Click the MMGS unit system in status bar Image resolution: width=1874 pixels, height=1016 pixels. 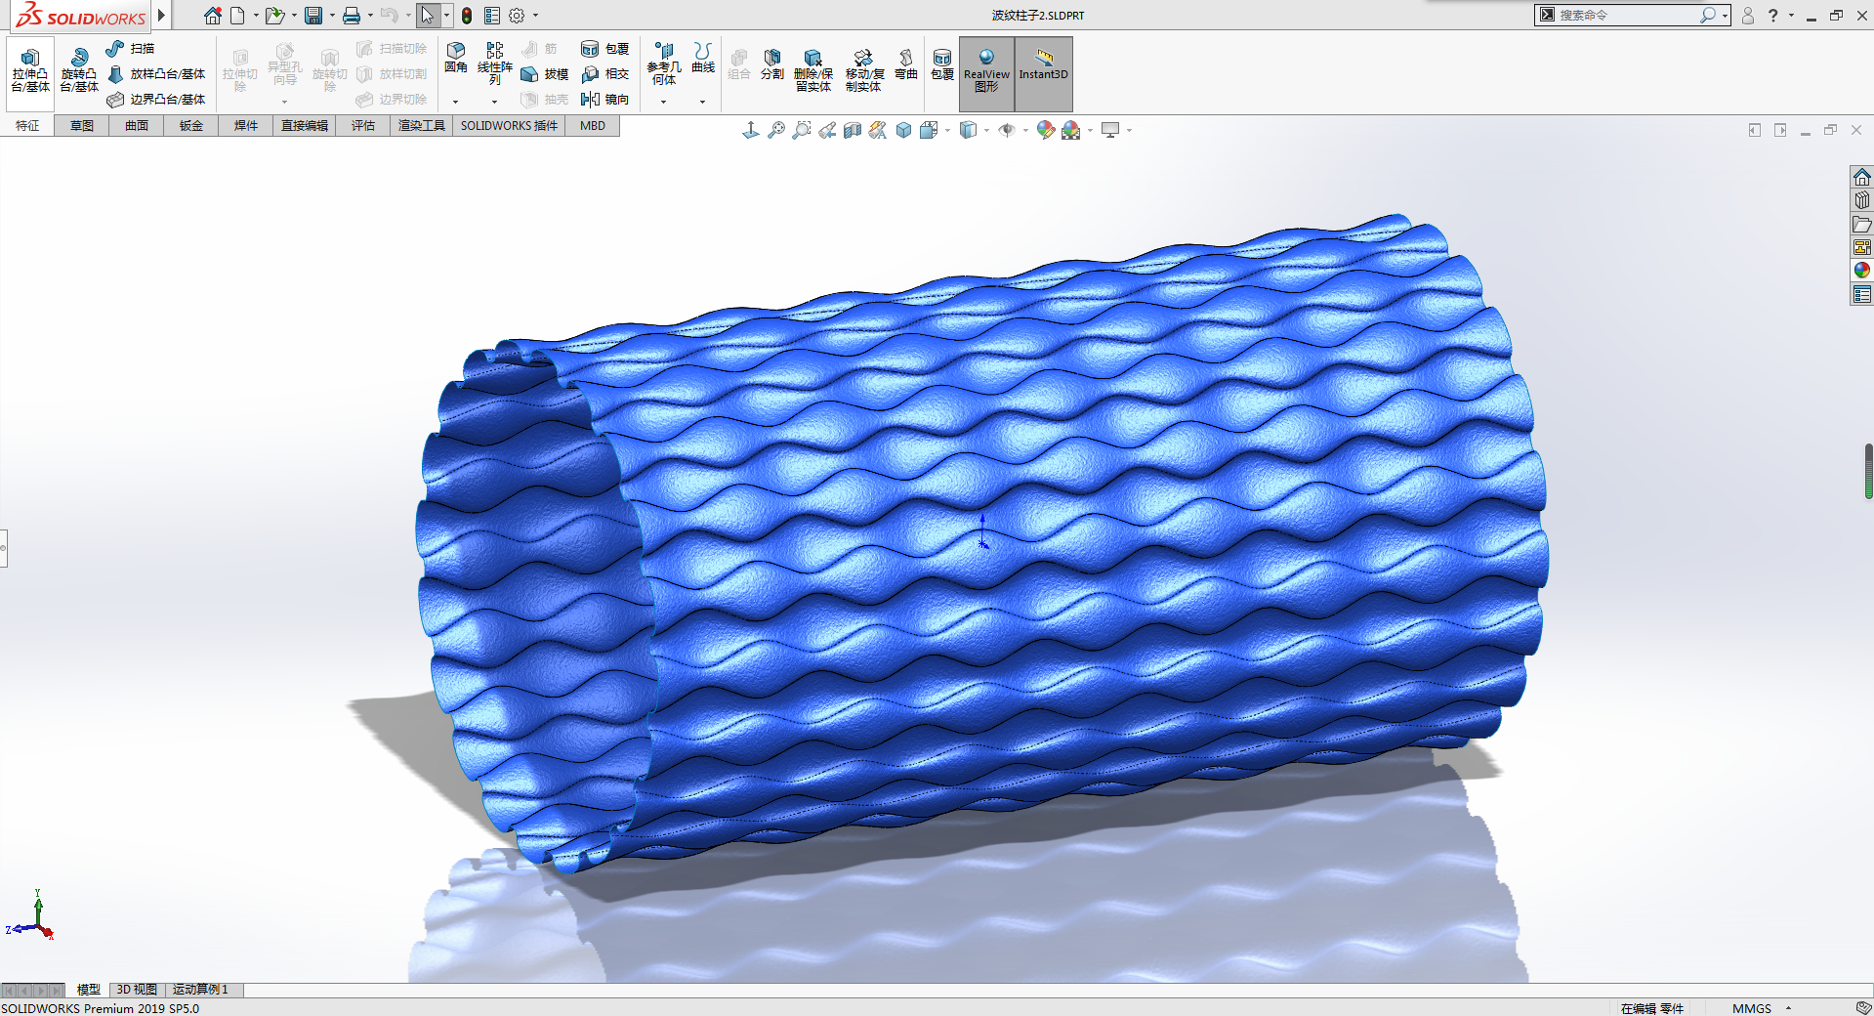click(1751, 1008)
